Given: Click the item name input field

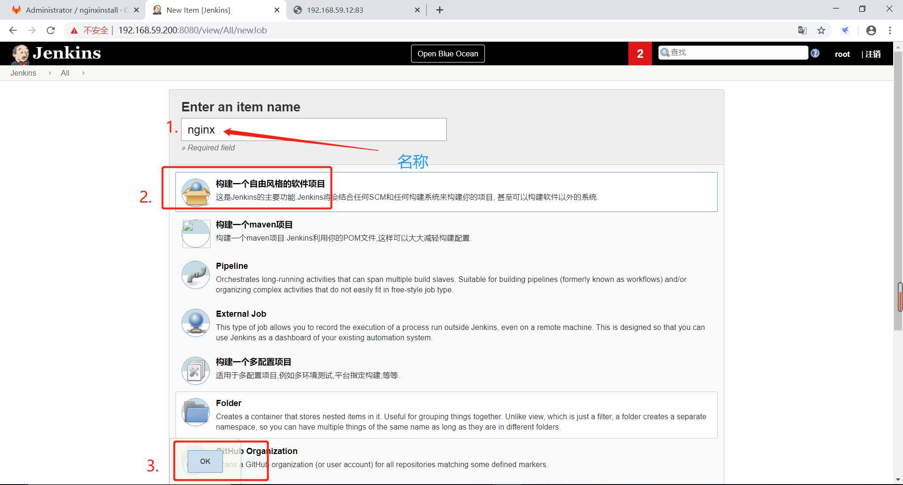Looking at the screenshot, I should 314,129.
